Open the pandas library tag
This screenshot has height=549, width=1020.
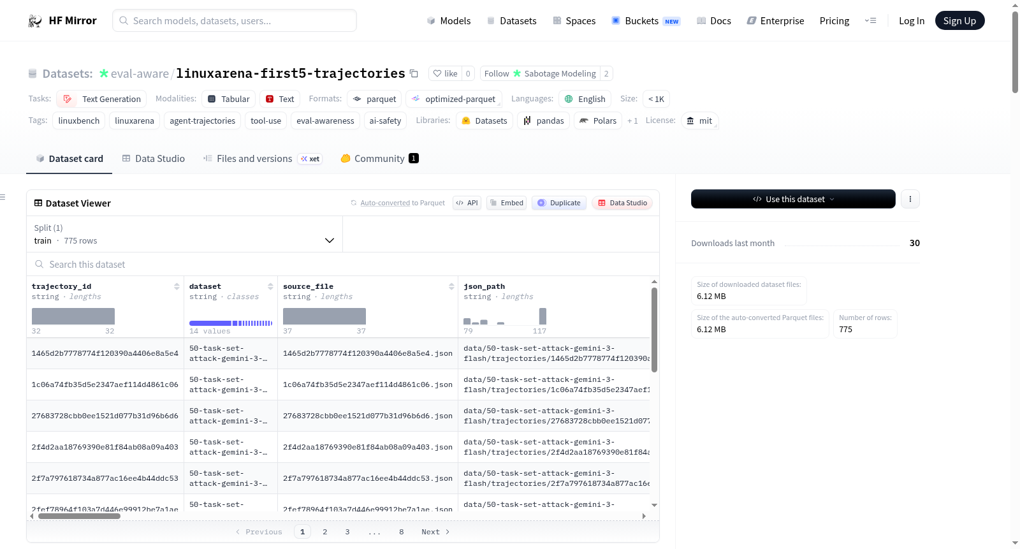544,121
